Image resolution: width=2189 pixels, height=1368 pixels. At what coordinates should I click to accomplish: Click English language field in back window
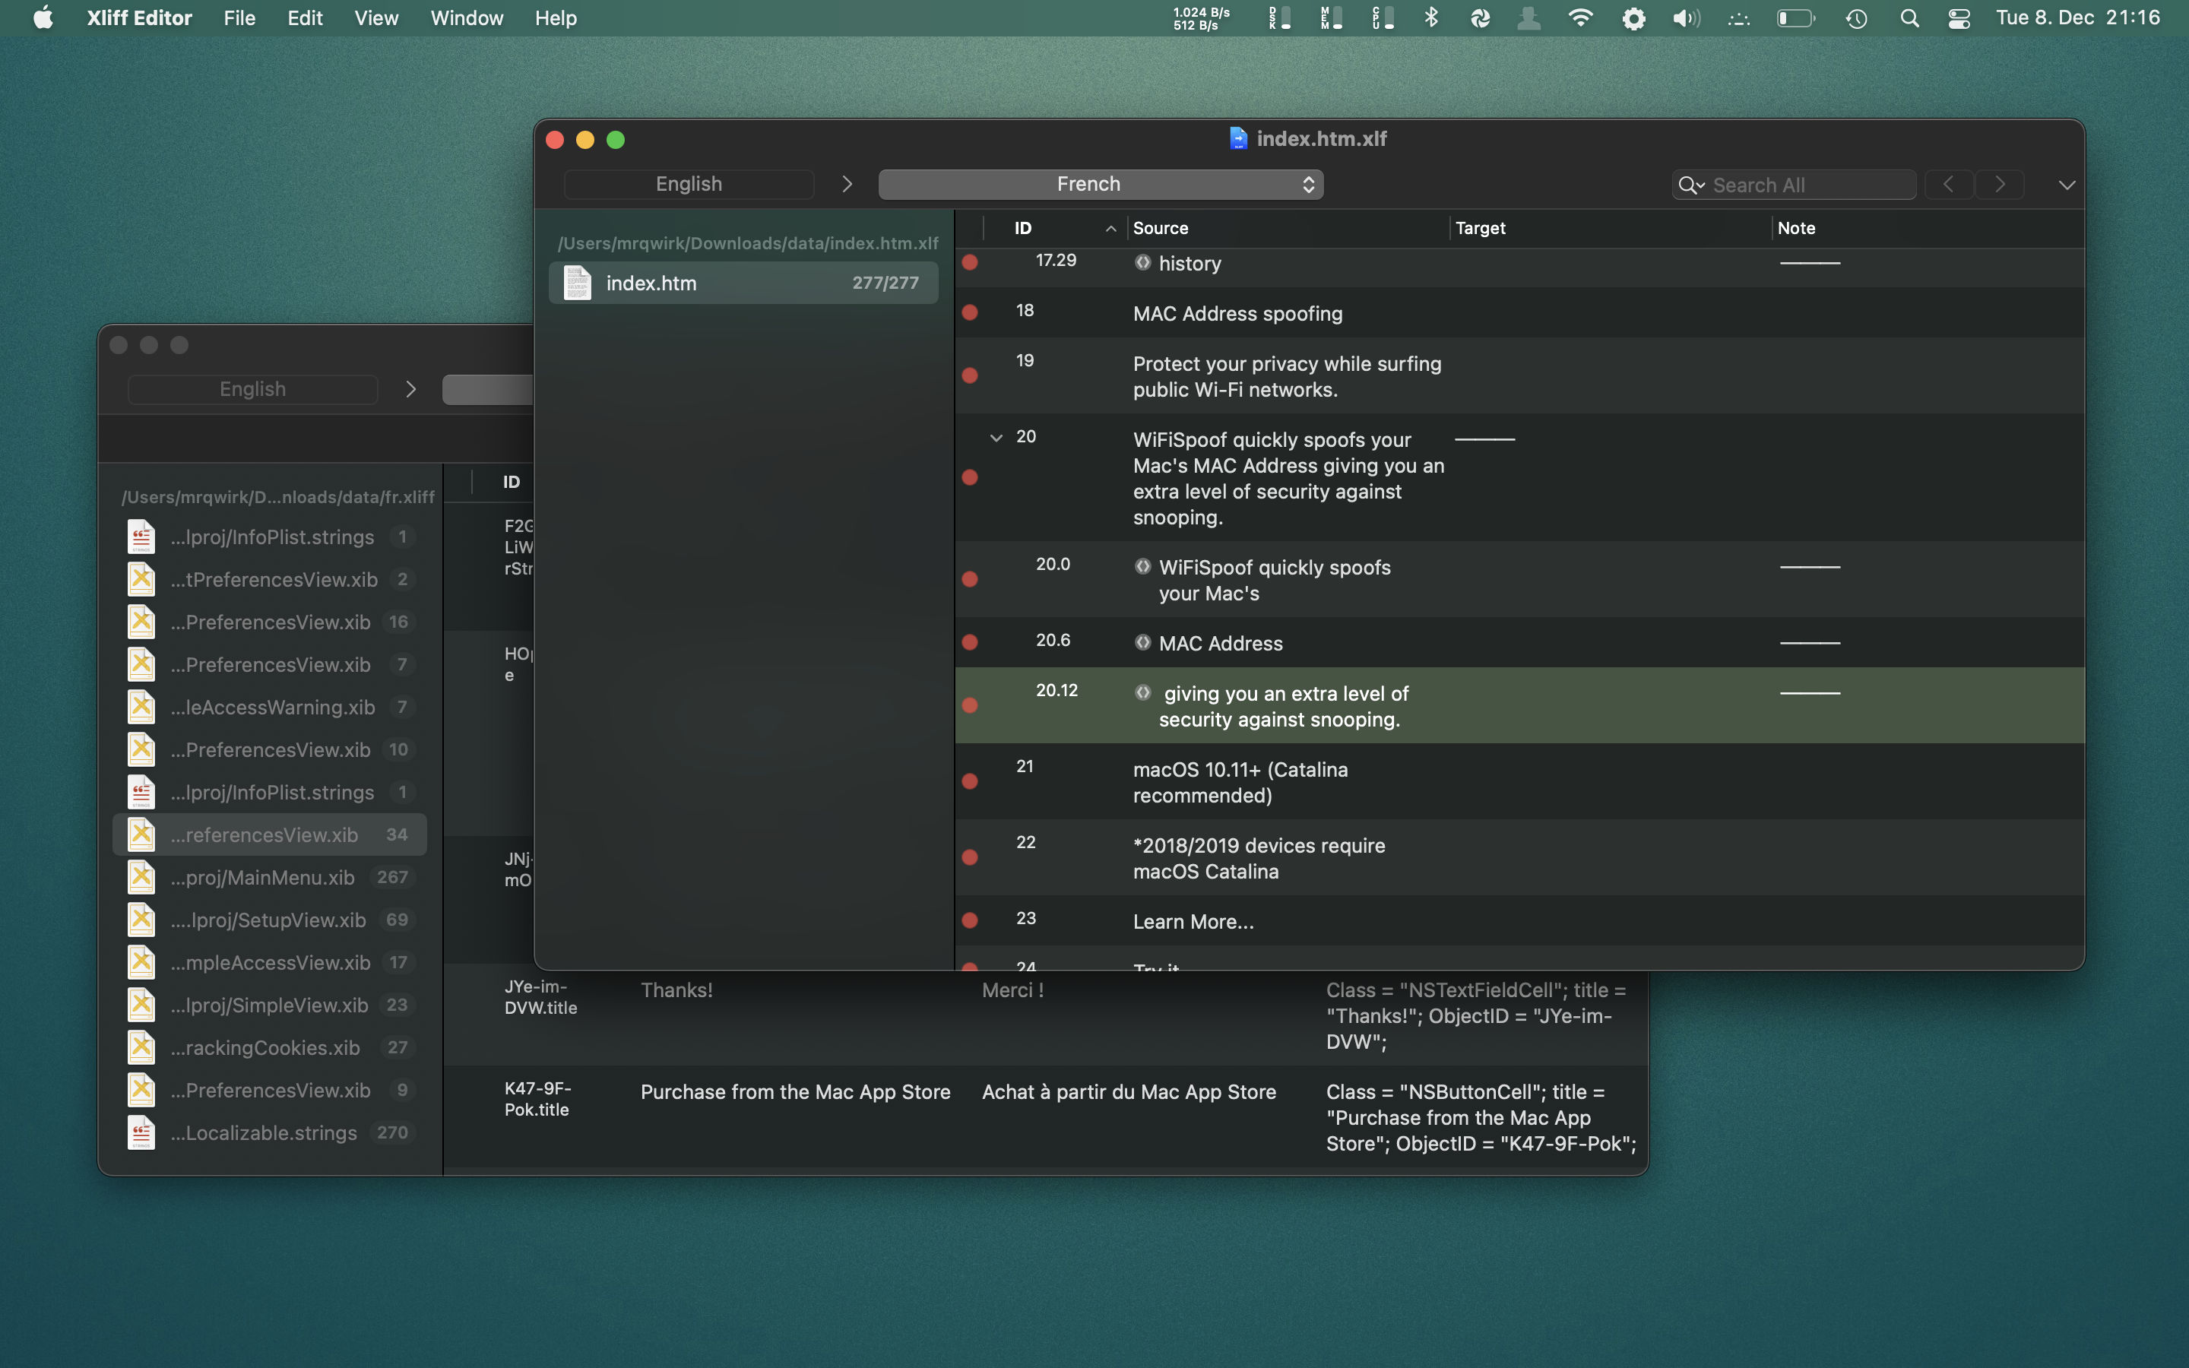[253, 390]
